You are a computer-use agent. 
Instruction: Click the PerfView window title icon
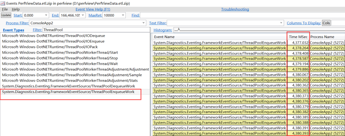(3, 3)
